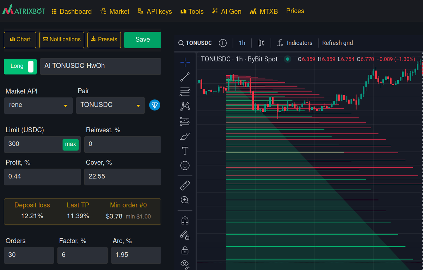Click the Reinvest percent input

123,144
